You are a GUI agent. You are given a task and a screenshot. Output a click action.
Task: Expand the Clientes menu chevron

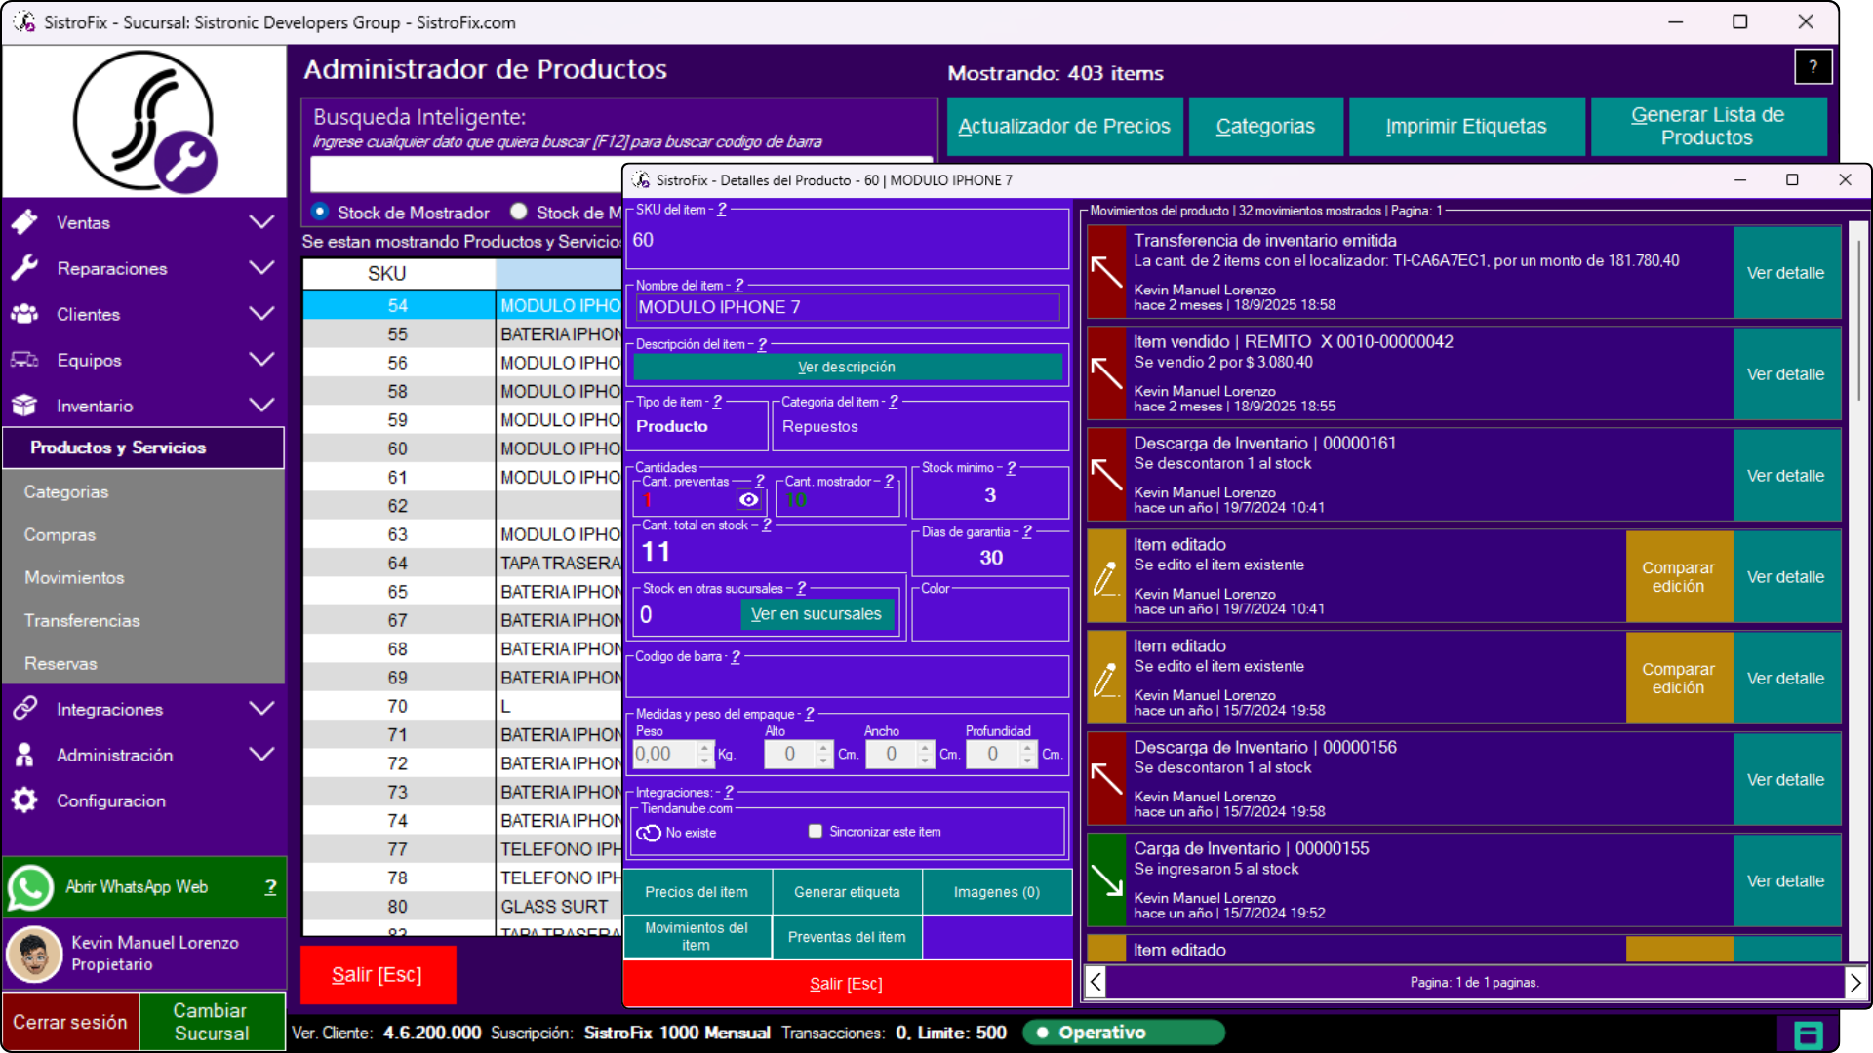click(x=261, y=314)
